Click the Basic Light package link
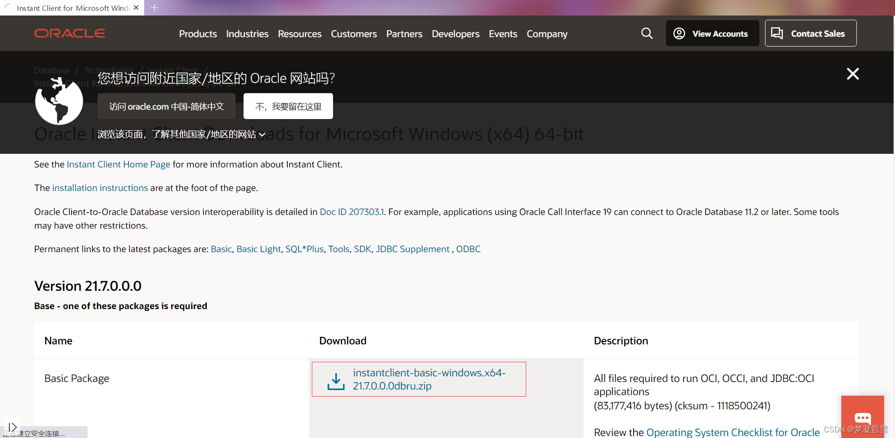895x438 pixels. pos(259,249)
